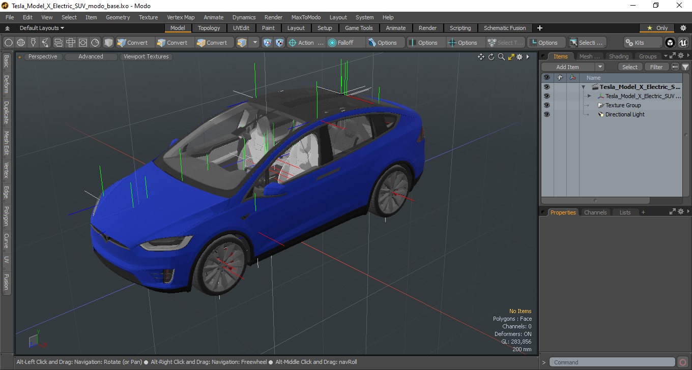Click the Add Item button
This screenshot has height=370, width=692.
(x=567, y=67)
